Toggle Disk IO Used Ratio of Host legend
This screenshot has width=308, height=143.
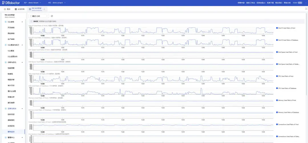pyautogui.click(x=286, y=28)
